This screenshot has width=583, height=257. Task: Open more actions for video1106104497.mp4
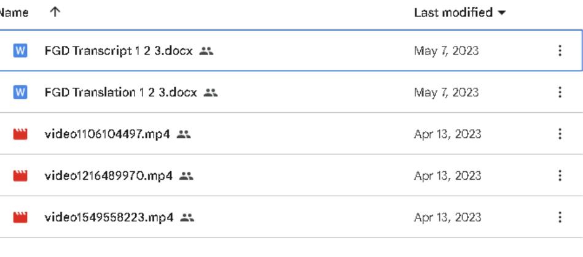pyautogui.click(x=560, y=134)
